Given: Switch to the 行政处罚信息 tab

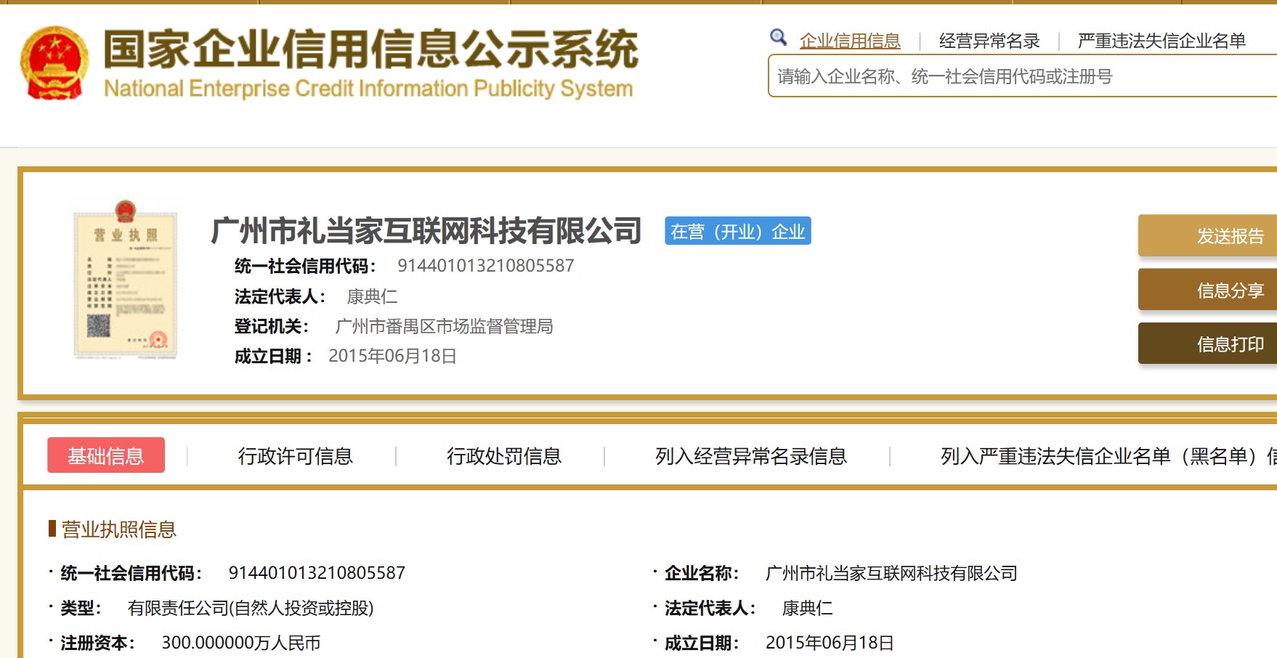Looking at the screenshot, I should [506, 456].
